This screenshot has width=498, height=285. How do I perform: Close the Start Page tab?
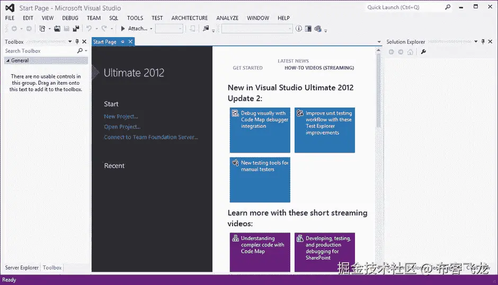130,42
